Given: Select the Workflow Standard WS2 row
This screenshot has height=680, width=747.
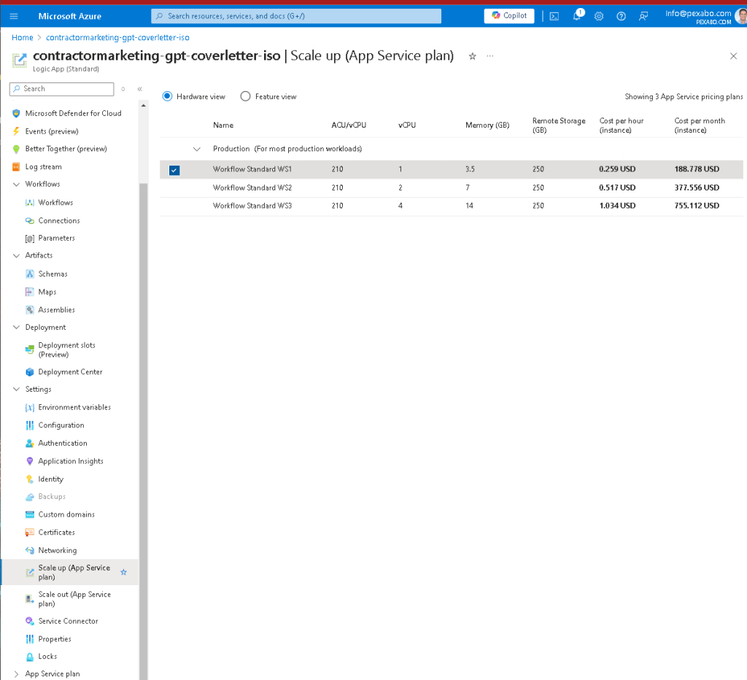Looking at the screenshot, I should click(451, 188).
